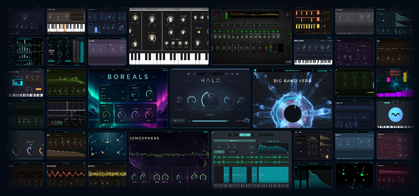Open the plugin thumbnail with blue wave circle
Screen dimensions: 419x196
(x=395, y=114)
